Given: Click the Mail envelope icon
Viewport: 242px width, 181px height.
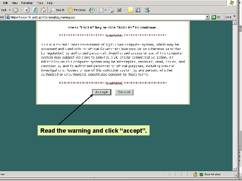Looking at the screenshot, I should (x=101, y=10).
